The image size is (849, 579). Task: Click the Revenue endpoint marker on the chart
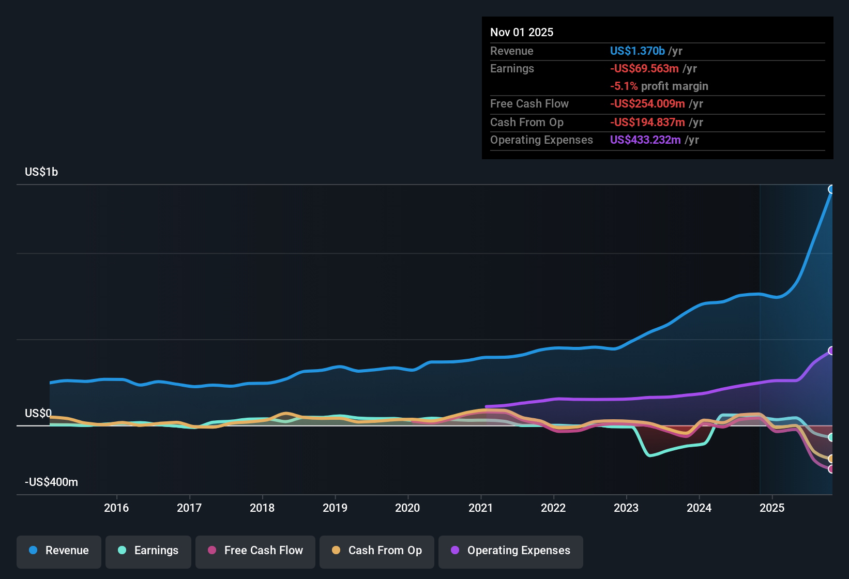[x=831, y=189]
